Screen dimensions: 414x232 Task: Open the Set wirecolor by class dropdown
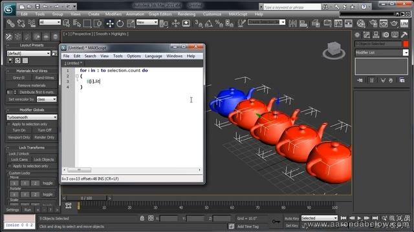coord(47,99)
